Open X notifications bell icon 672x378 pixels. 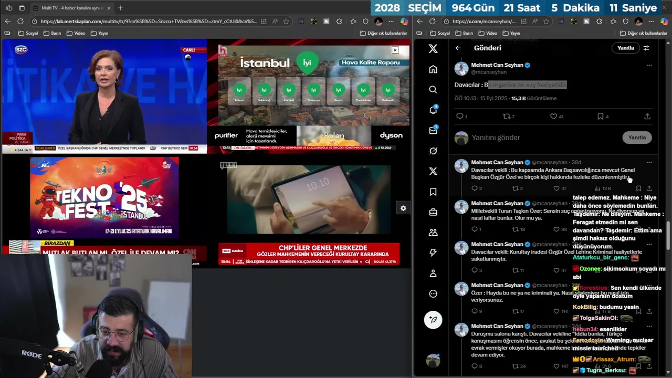[x=433, y=110]
